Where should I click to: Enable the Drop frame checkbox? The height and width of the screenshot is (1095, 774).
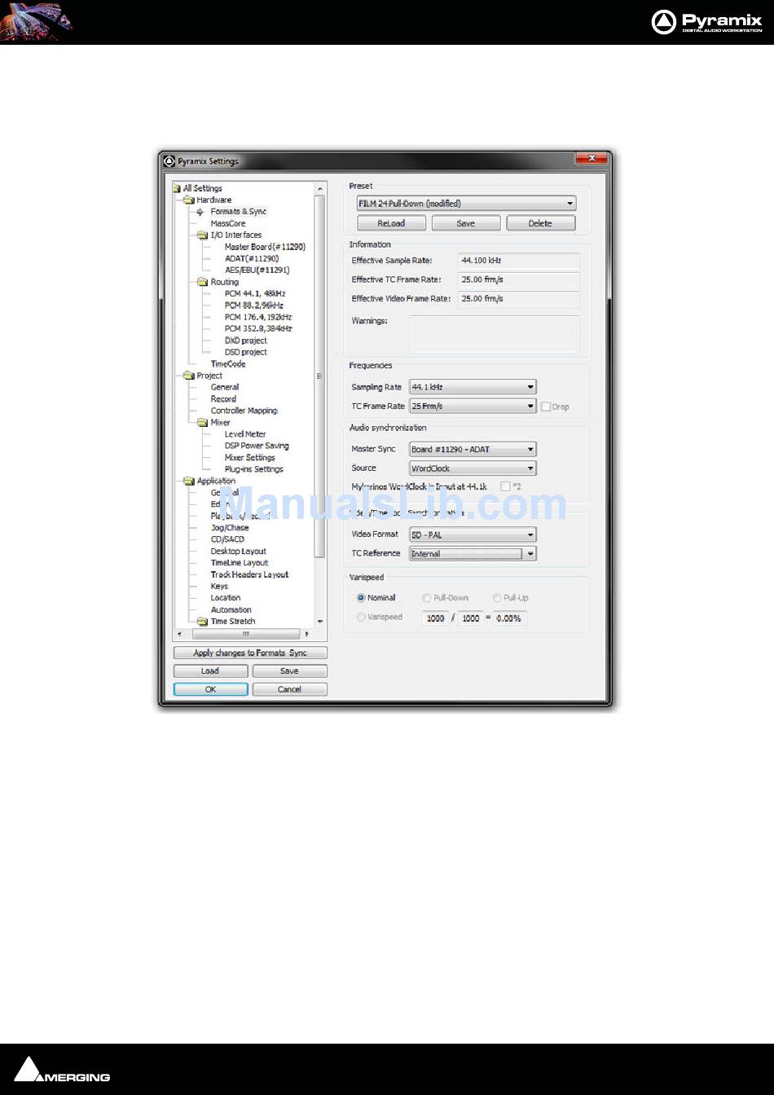(546, 407)
